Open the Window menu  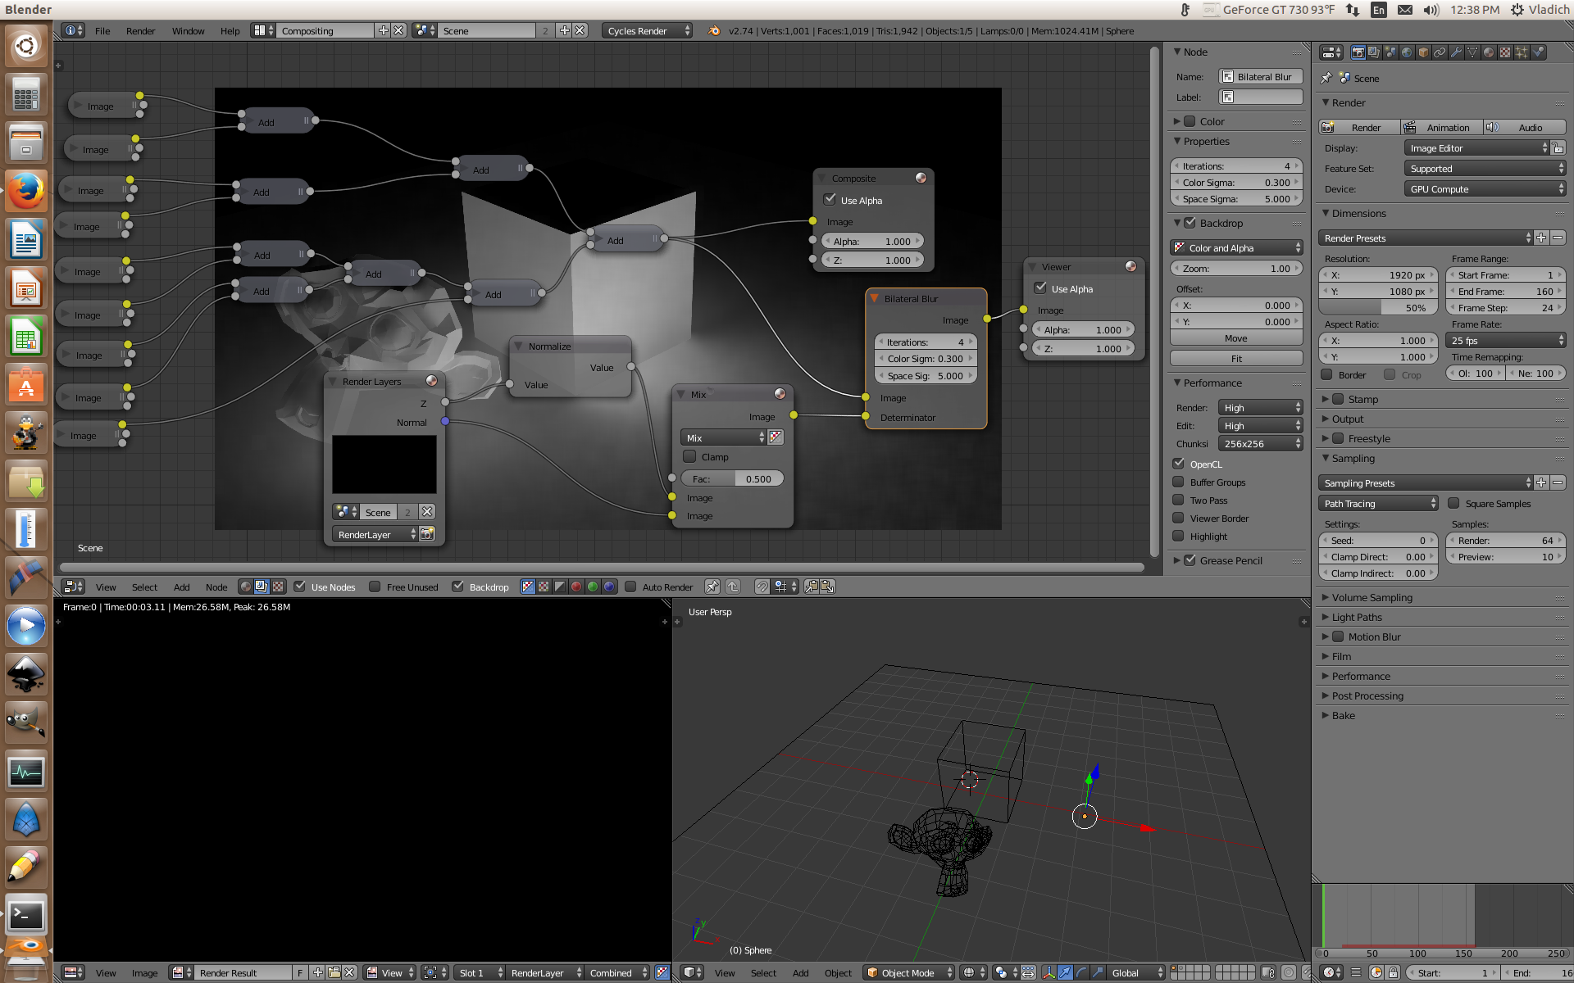tap(188, 30)
